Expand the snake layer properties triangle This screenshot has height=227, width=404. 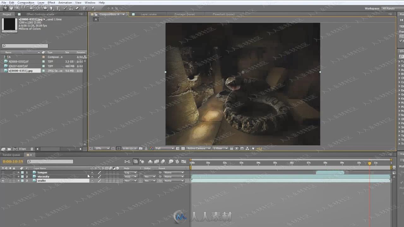coord(18,181)
